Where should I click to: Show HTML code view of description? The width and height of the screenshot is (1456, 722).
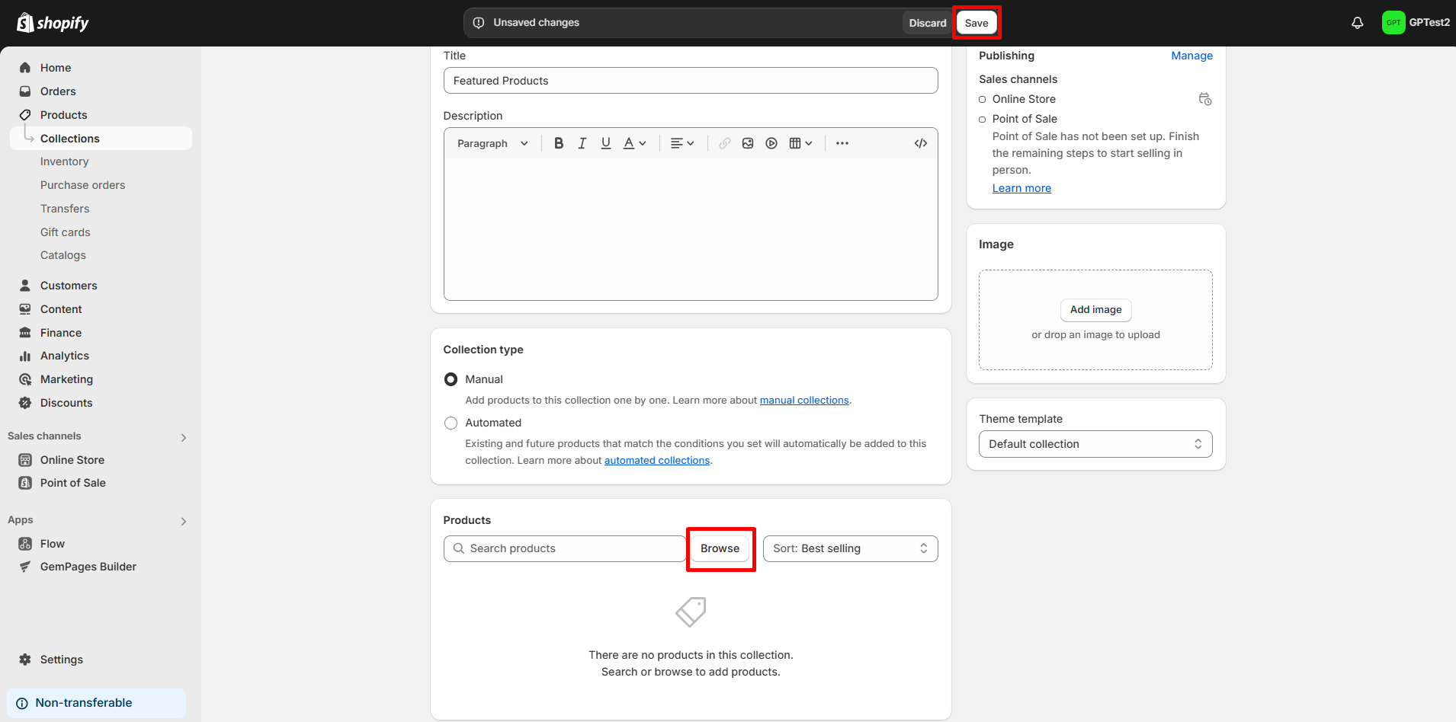[x=921, y=143]
